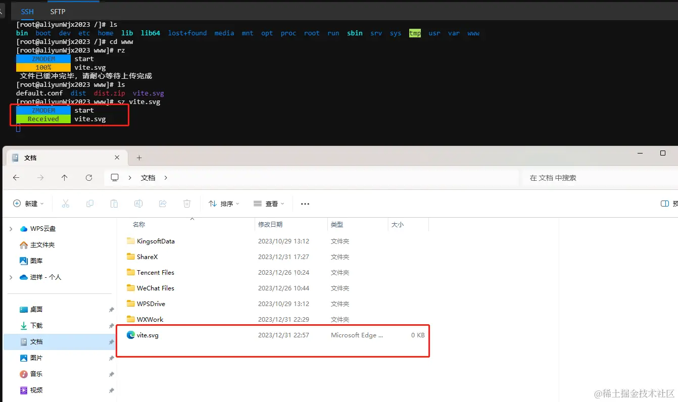Click the computer icon in the address bar
Image resolution: width=678 pixels, height=402 pixels.
tap(115, 178)
